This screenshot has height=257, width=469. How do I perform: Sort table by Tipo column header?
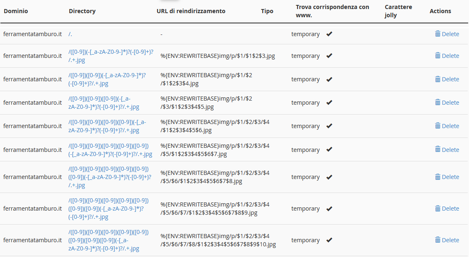(267, 11)
